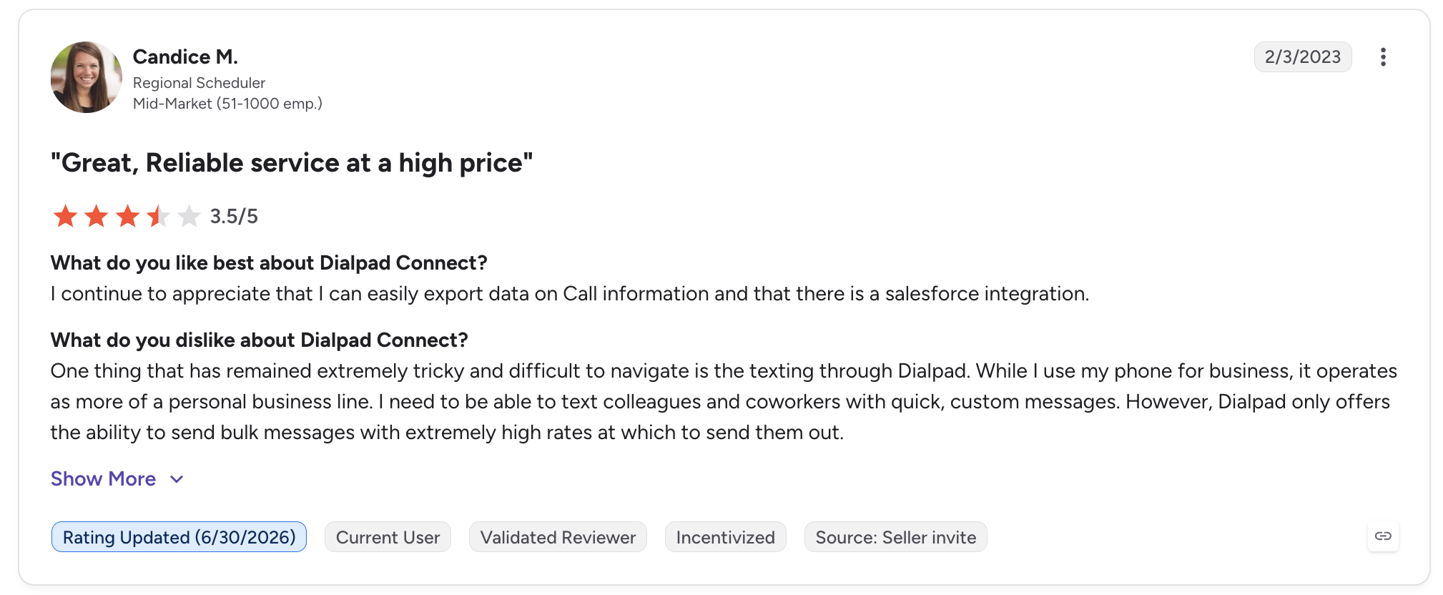Click the Incentivized tag
The width and height of the screenshot is (1443, 595).
click(x=725, y=537)
